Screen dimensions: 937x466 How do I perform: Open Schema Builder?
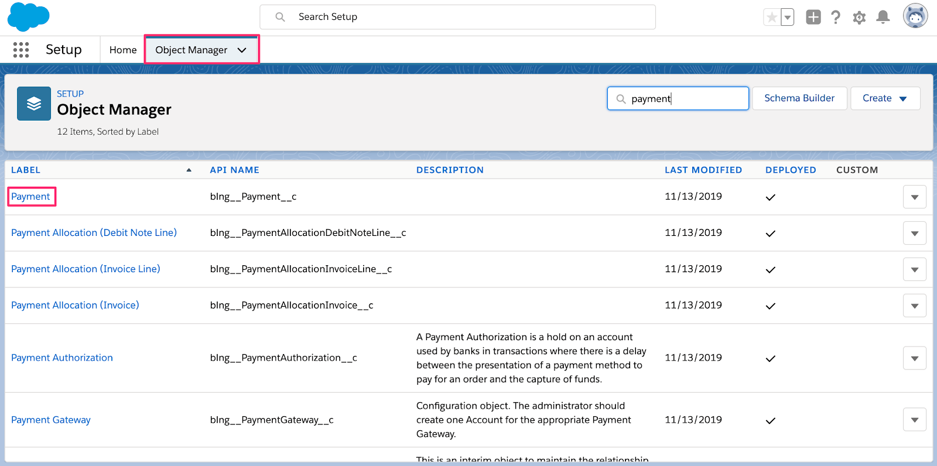799,98
